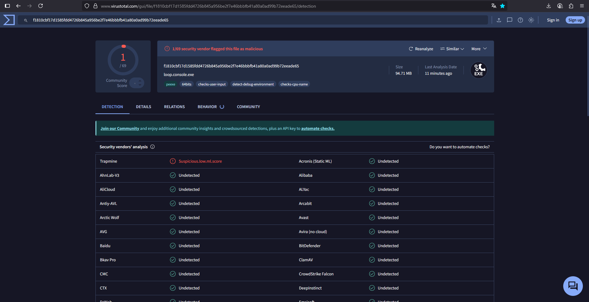Click the browser address bar URL
This screenshot has width=589, height=302.
point(208,6)
